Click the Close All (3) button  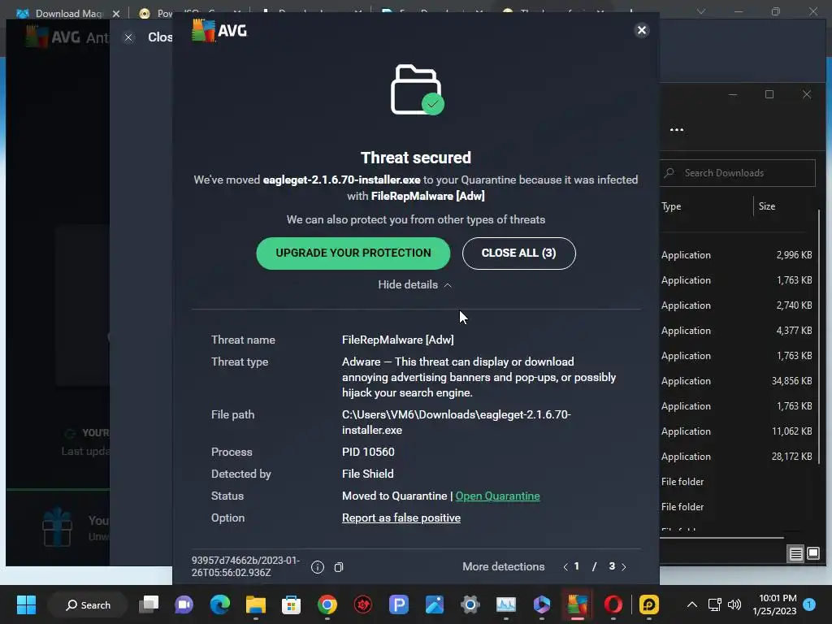[518, 253]
